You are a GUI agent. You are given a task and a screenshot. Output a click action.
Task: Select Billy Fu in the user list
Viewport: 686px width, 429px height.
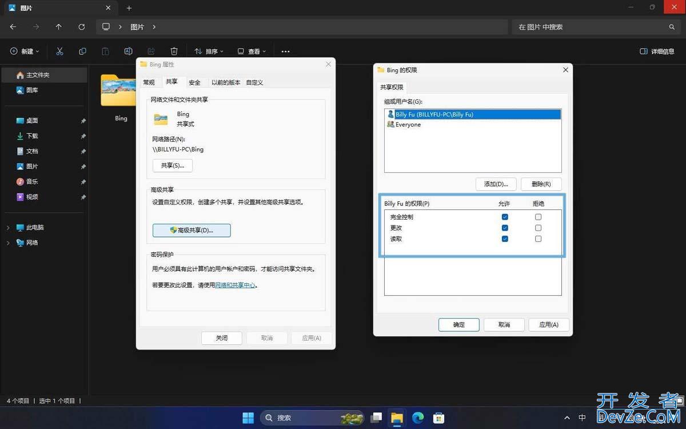[x=473, y=114]
